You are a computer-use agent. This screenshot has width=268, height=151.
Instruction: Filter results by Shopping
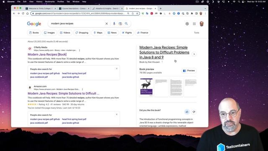pos(82,33)
